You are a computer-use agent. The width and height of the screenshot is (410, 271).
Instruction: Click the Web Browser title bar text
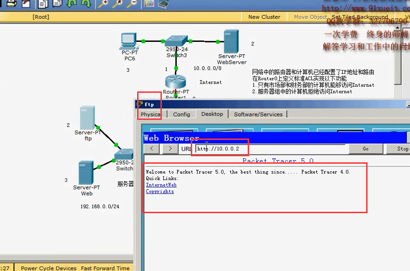tap(171, 138)
